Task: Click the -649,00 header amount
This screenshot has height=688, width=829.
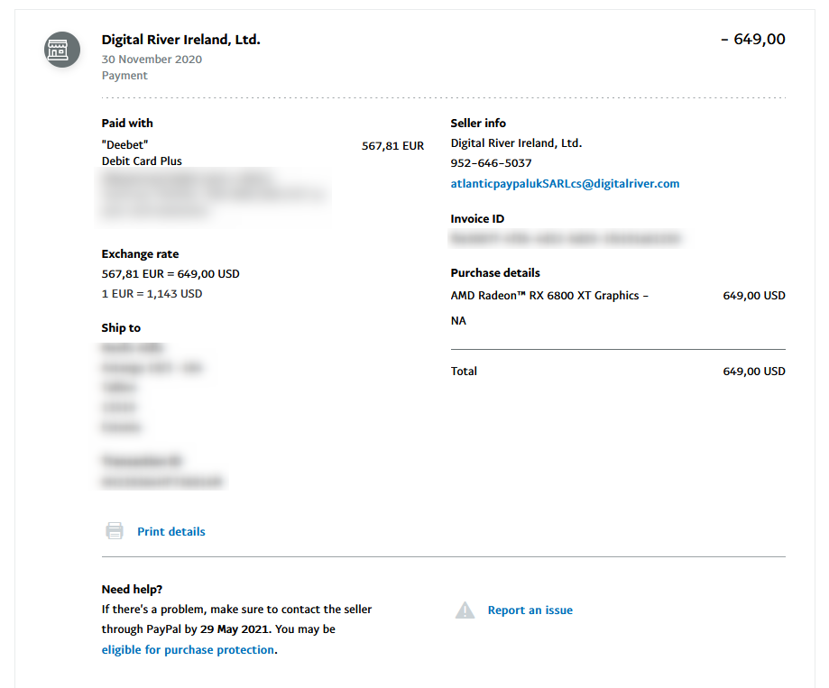Action: (753, 39)
